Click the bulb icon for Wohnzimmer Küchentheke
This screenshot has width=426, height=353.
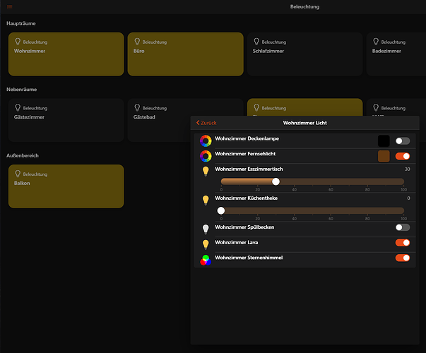pyautogui.click(x=206, y=201)
